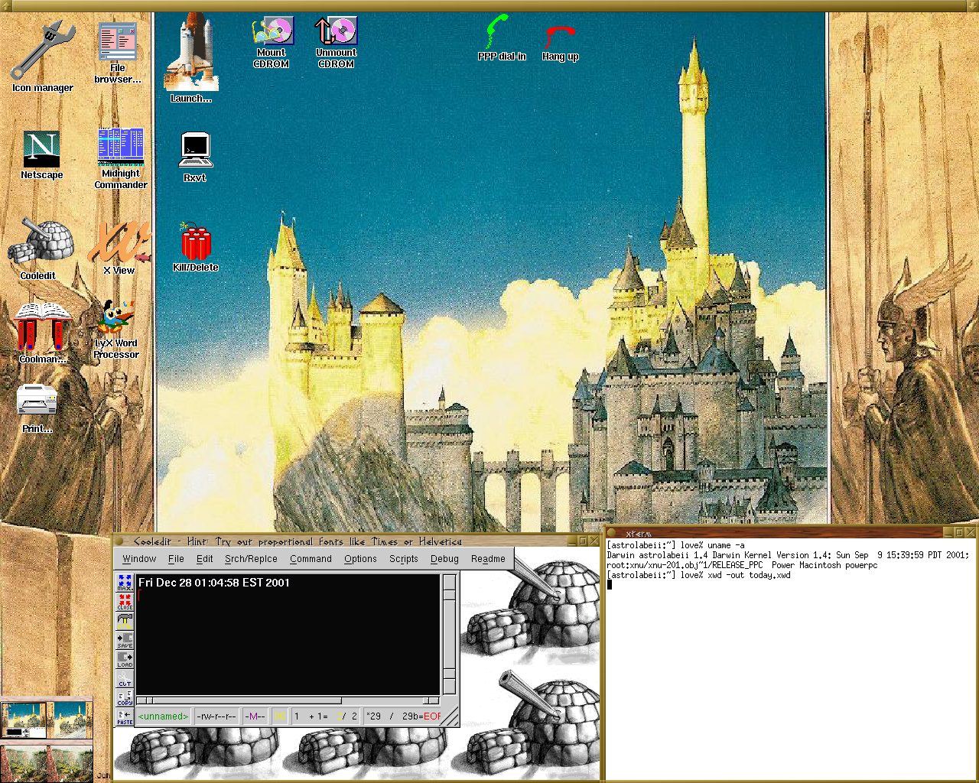Image resolution: width=979 pixels, height=783 pixels.
Task: Open the File browser desktop icon
Action: (118, 41)
